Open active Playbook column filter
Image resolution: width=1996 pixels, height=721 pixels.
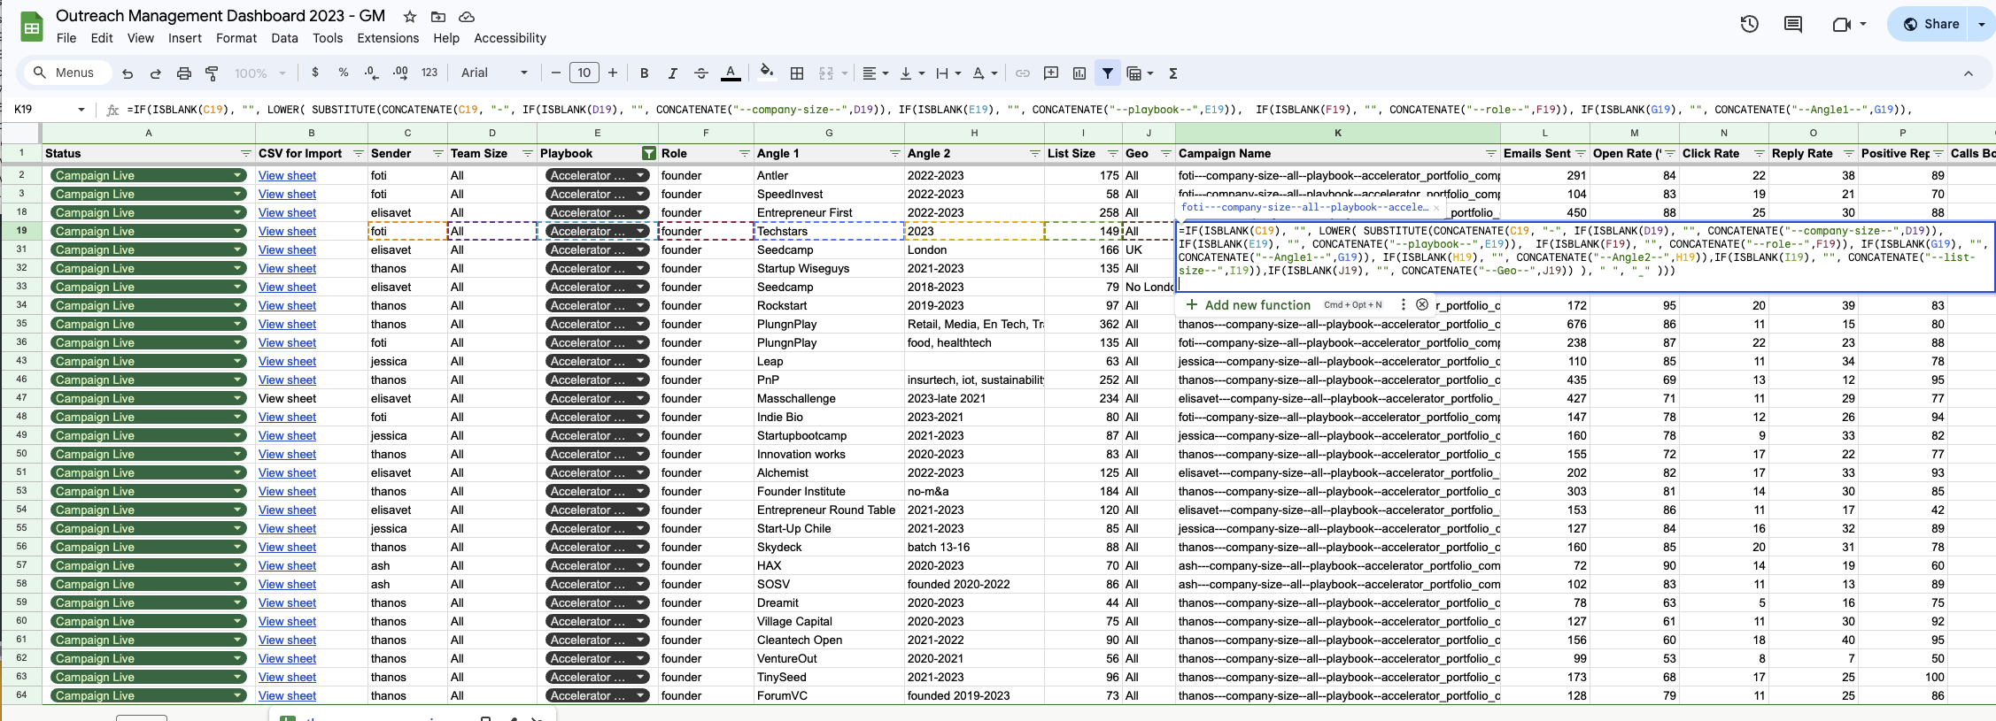pos(649,154)
